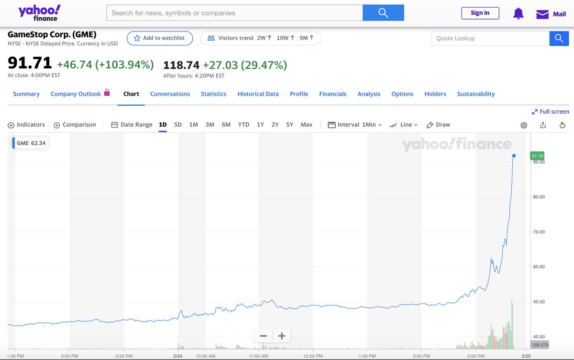
Task: Click the blue endpoint dot on chart
Action: coord(514,156)
